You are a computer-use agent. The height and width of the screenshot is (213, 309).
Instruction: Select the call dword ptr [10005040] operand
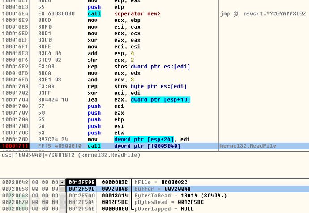pos(147,146)
